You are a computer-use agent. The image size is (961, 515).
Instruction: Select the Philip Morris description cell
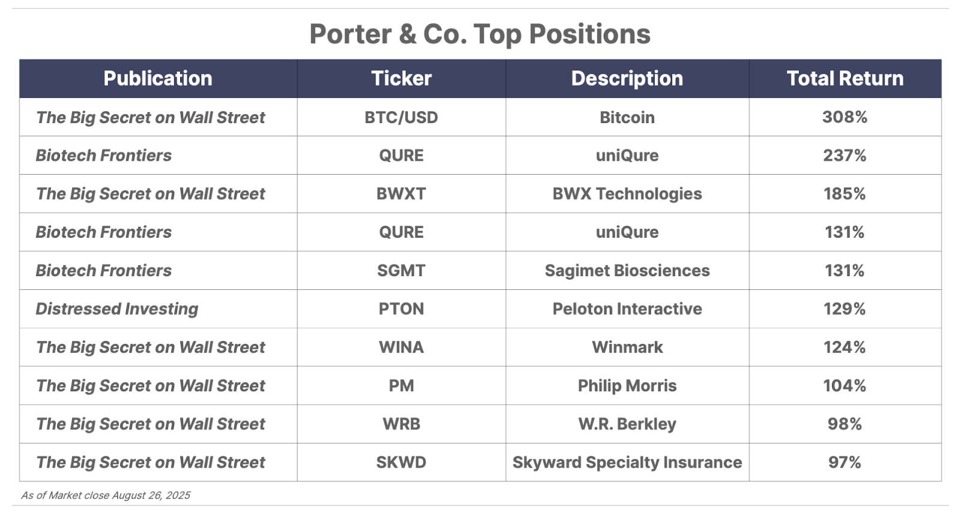coord(627,386)
